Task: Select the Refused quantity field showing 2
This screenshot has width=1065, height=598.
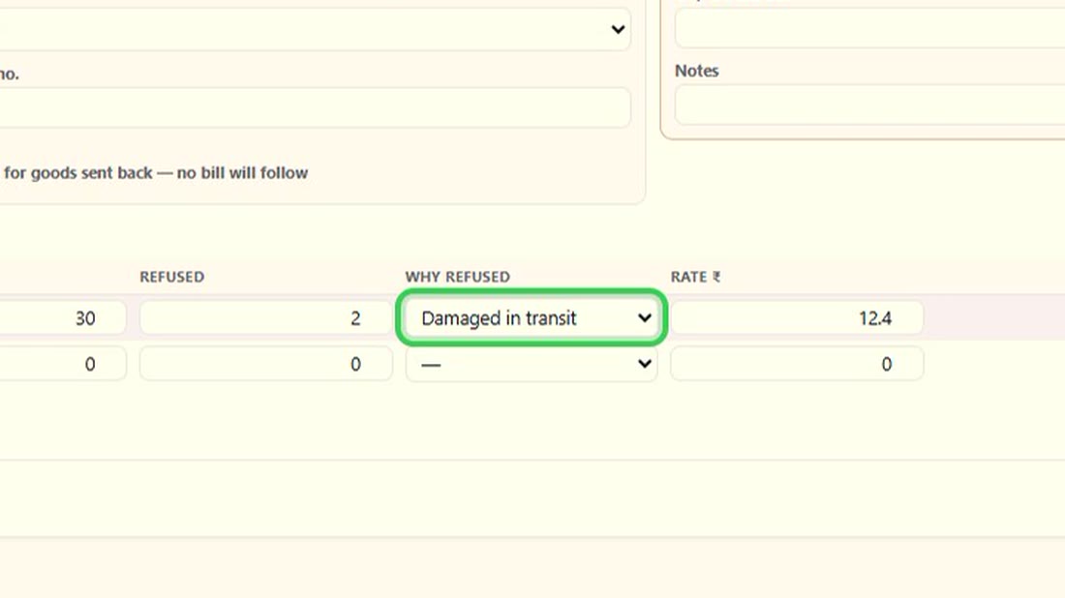Action: 265,317
